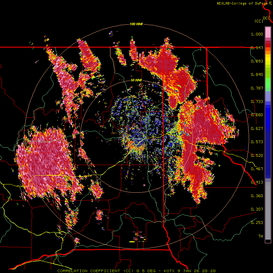Image resolution: width=273 pixels, height=273 pixels.
Task: Click the TH threshold label
Action: coord(261,236)
